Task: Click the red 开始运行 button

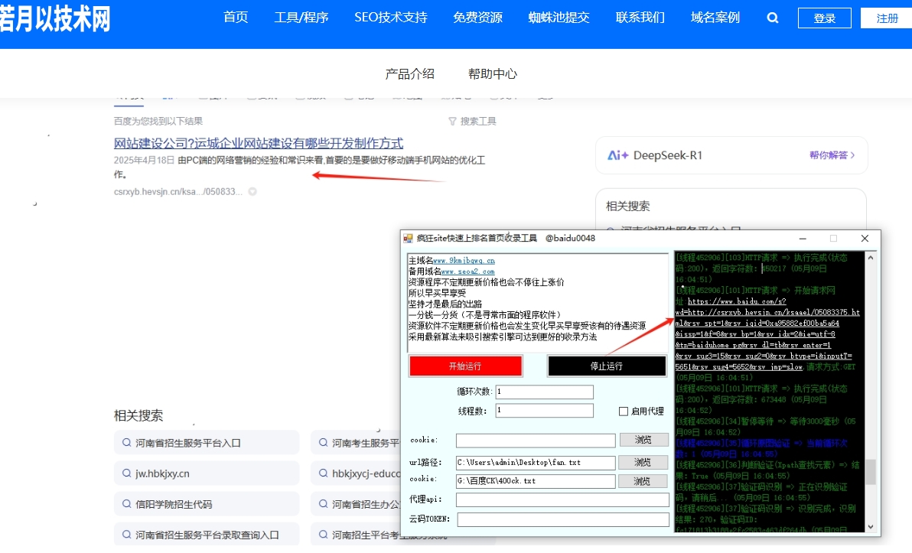Action: pyautogui.click(x=465, y=366)
